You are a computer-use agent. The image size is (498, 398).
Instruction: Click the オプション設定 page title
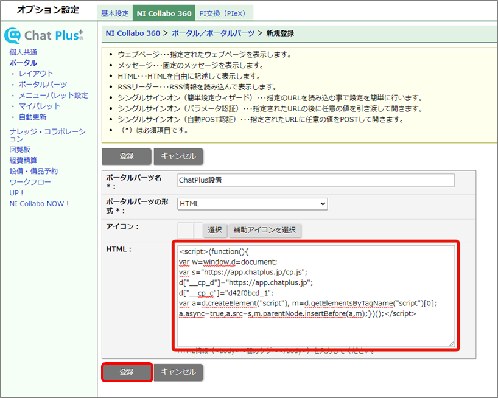48,10
